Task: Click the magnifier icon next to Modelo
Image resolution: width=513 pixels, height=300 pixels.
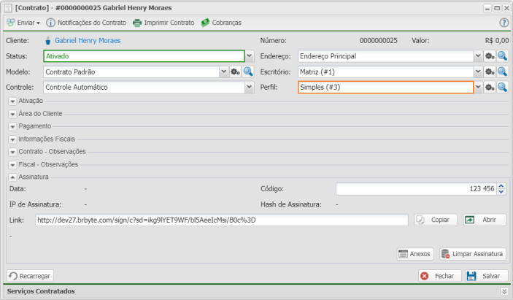Action: (248, 72)
